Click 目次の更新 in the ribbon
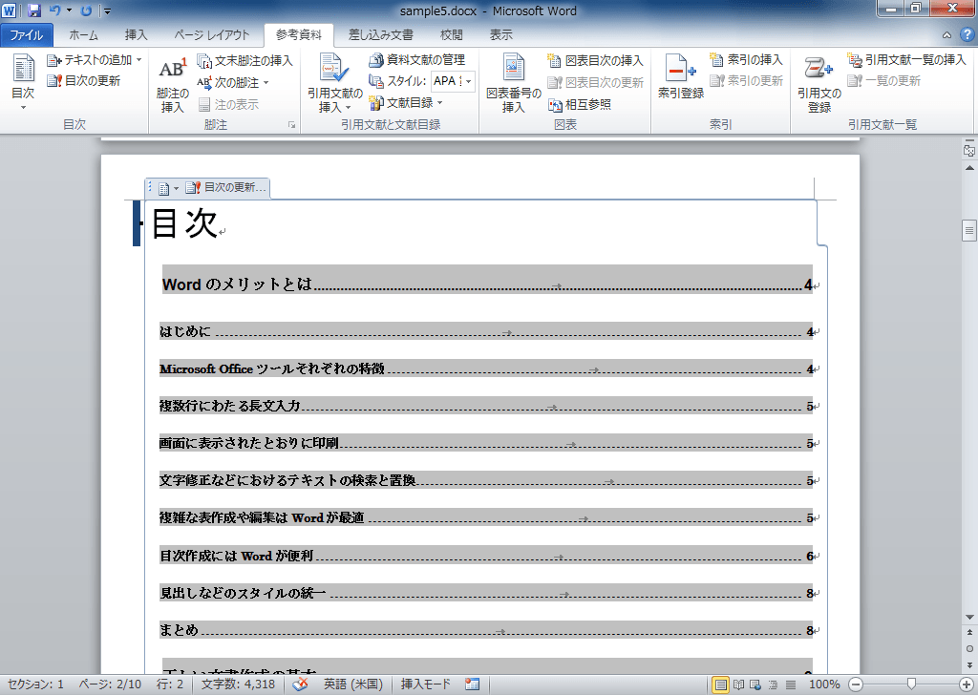 point(84,80)
